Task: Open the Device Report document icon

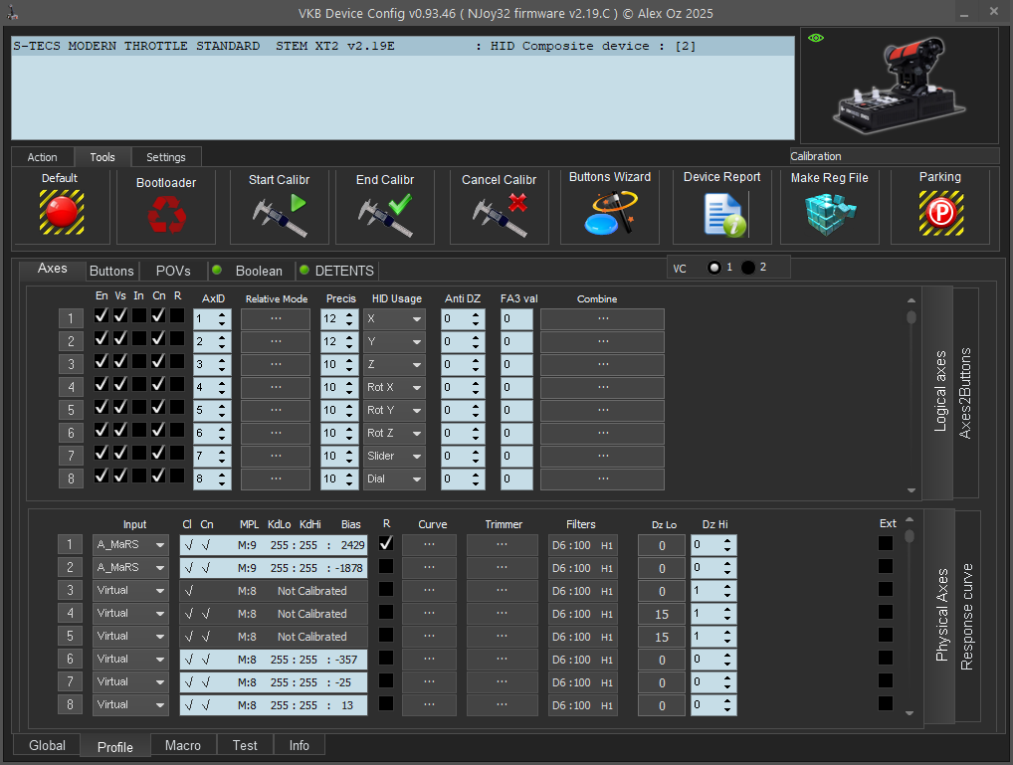Action: [x=724, y=215]
